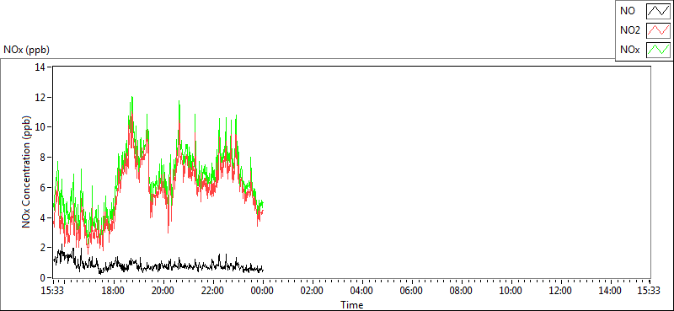Click the 'NOx Concentration (ppb)' axis label
Image resolution: width=674 pixels, height=311 pixels.
tap(27, 172)
